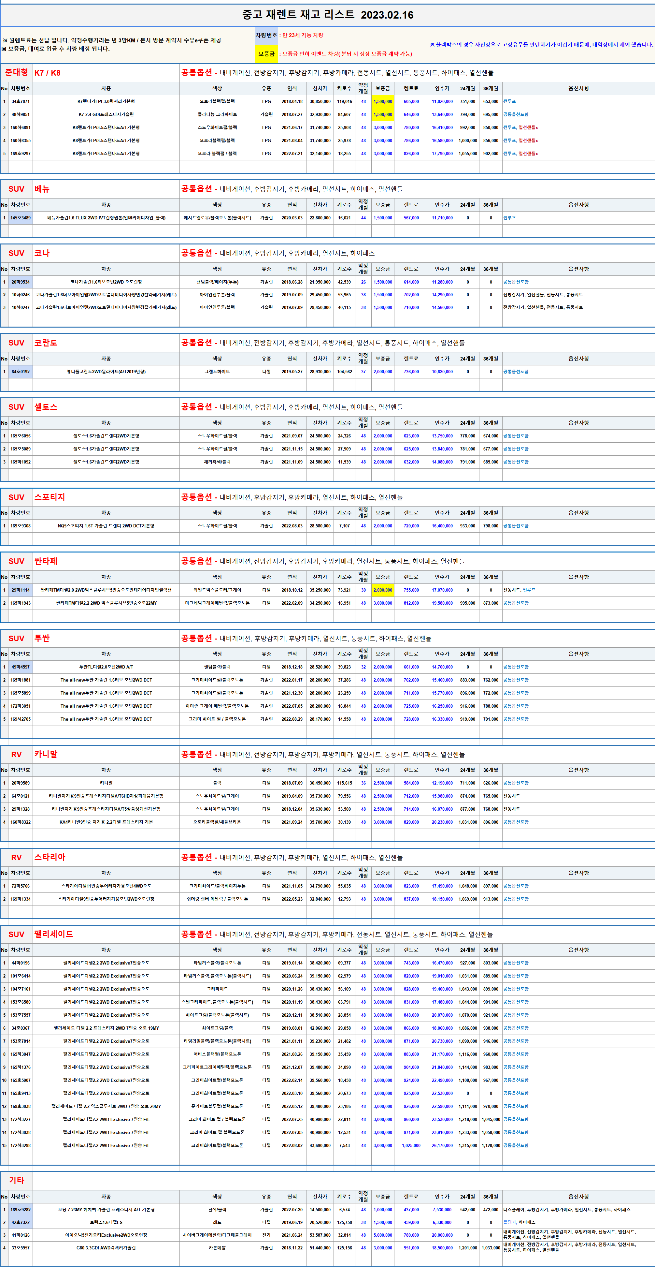Screen dimensions: 655x1267
Task: Click rent fee 837,000 in 스타리아 table
Action: pyautogui.click(x=411, y=899)
